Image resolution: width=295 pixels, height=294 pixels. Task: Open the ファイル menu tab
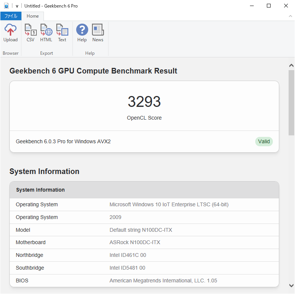point(11,16)
